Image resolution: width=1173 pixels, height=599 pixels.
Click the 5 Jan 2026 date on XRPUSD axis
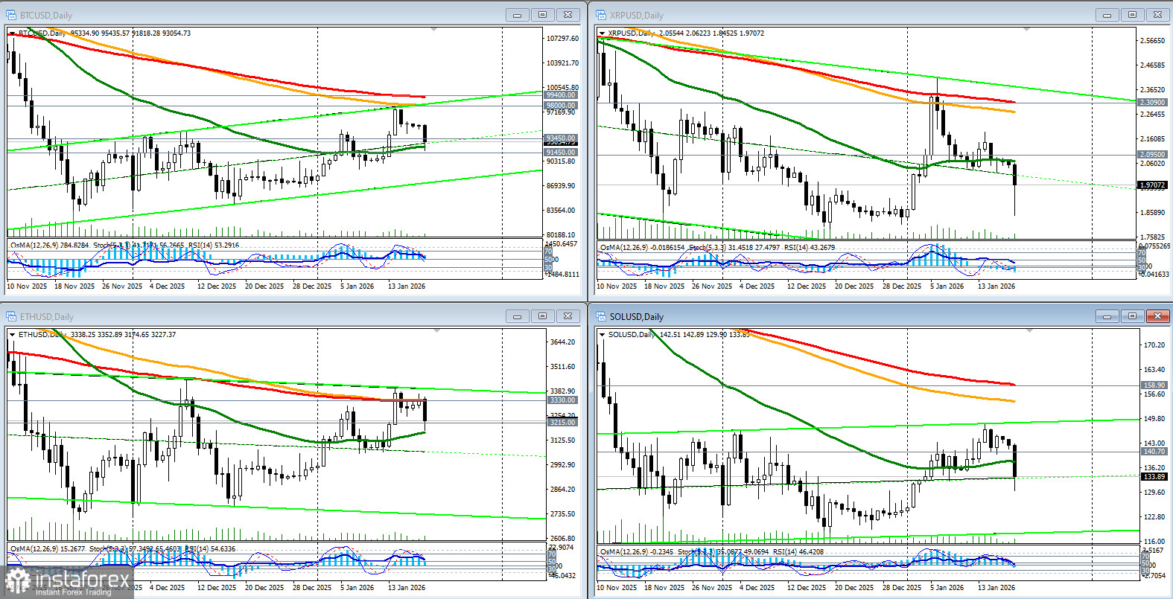(x=947, y=286)
